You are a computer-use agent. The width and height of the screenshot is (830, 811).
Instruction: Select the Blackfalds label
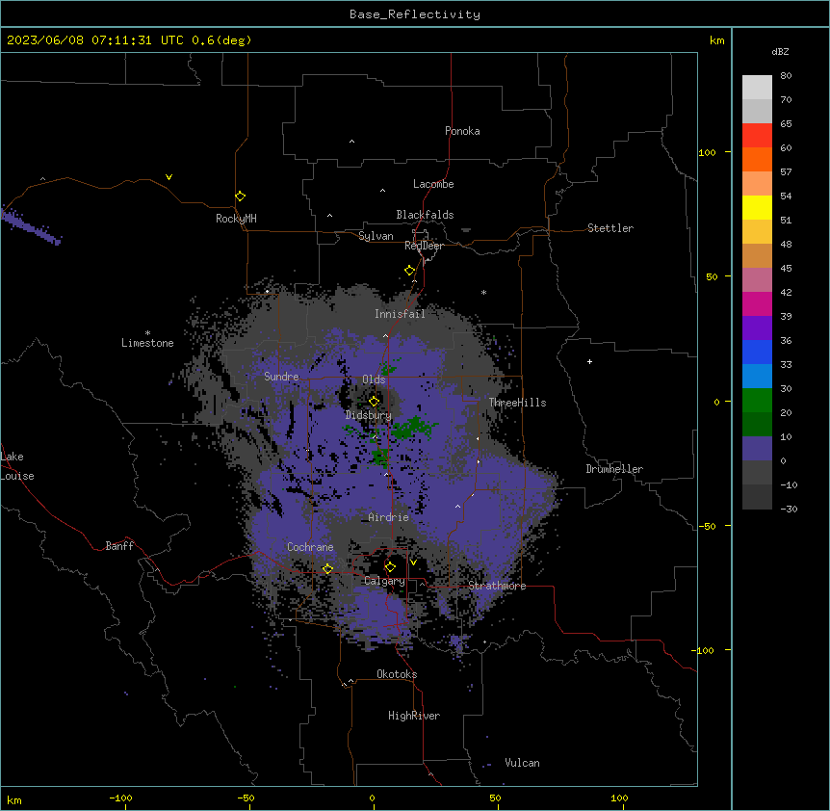[425, 215]
